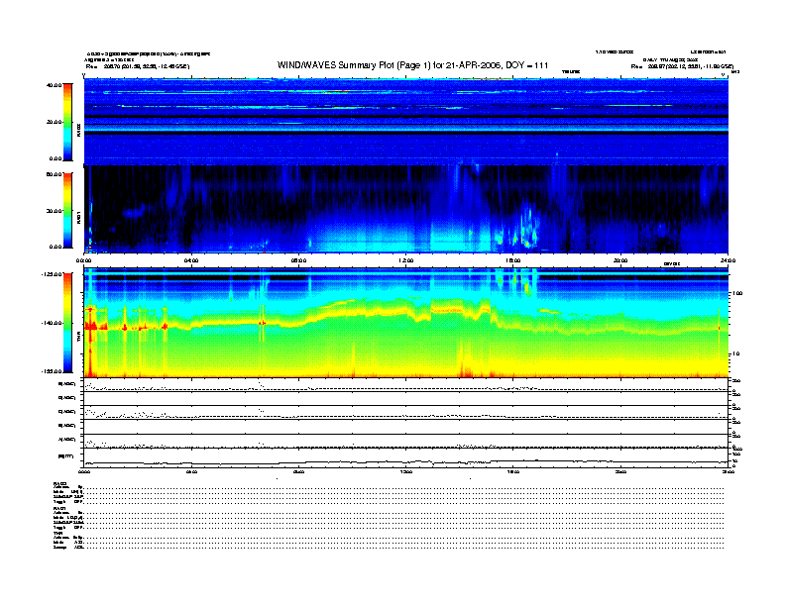Click the 12:00 tick under RAD1 spectrogram
This screenshot has width=785, height=606.
[x=406, y=260]
